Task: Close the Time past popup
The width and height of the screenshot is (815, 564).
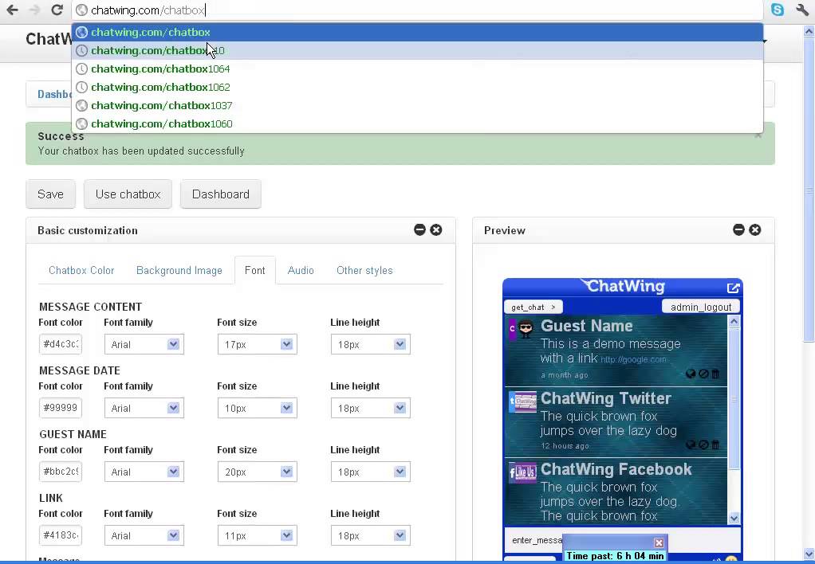Action: pos(659,542)
